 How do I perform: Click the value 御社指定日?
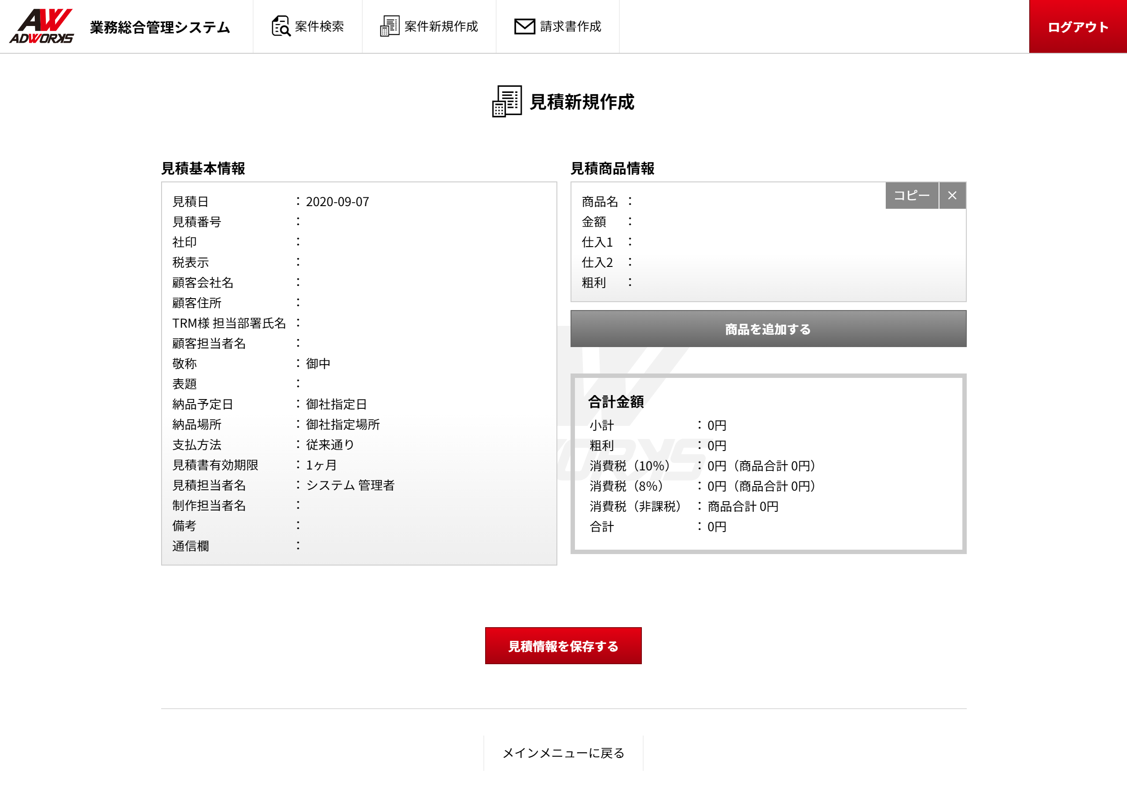click(x=336, y=404)
